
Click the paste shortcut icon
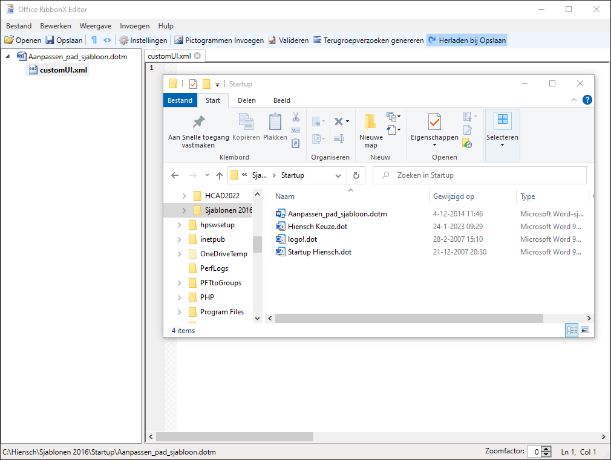[x=296, y=143]
